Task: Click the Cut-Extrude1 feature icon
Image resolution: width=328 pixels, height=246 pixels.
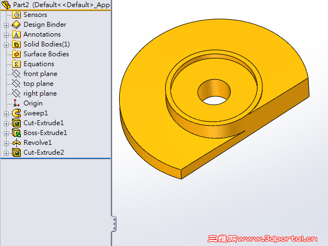Action: [16, 123]
